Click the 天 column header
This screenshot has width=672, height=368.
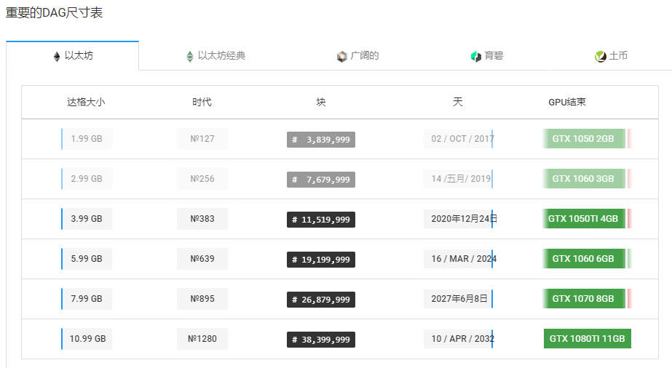coord(458,102)
